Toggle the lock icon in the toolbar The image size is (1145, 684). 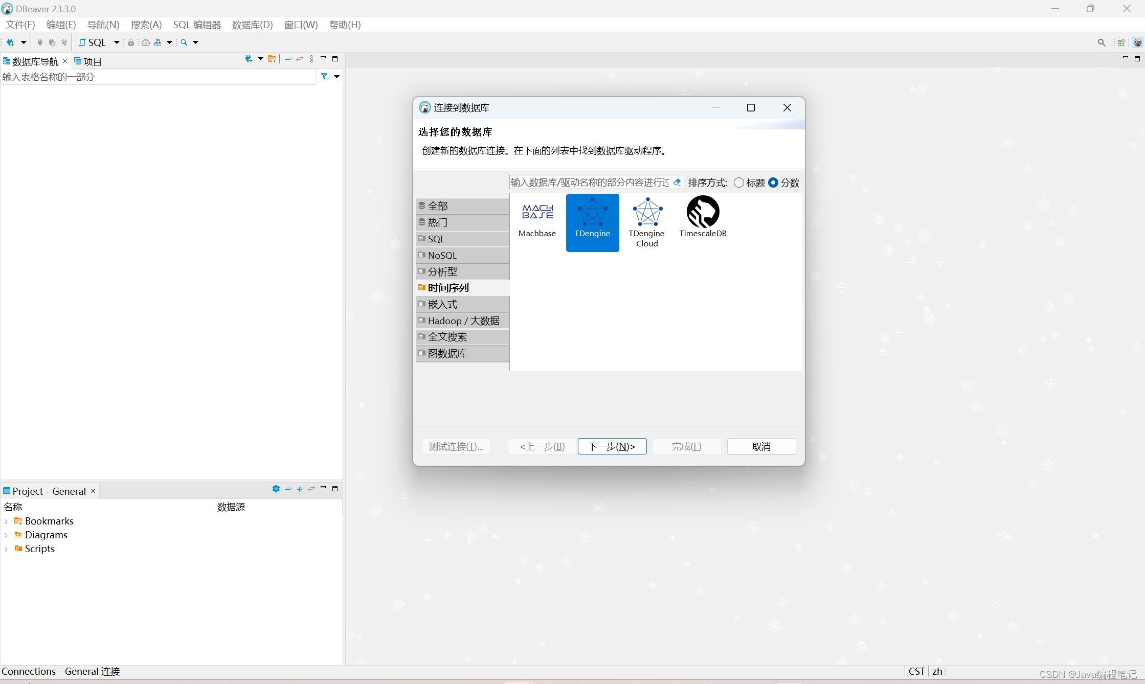click(x=131, y=43)
